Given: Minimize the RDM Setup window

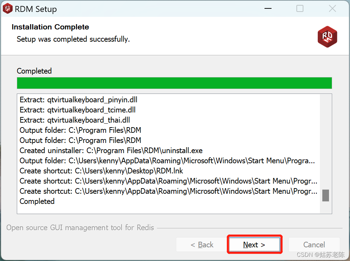Looking at the screenshot, I should point(267,8).
